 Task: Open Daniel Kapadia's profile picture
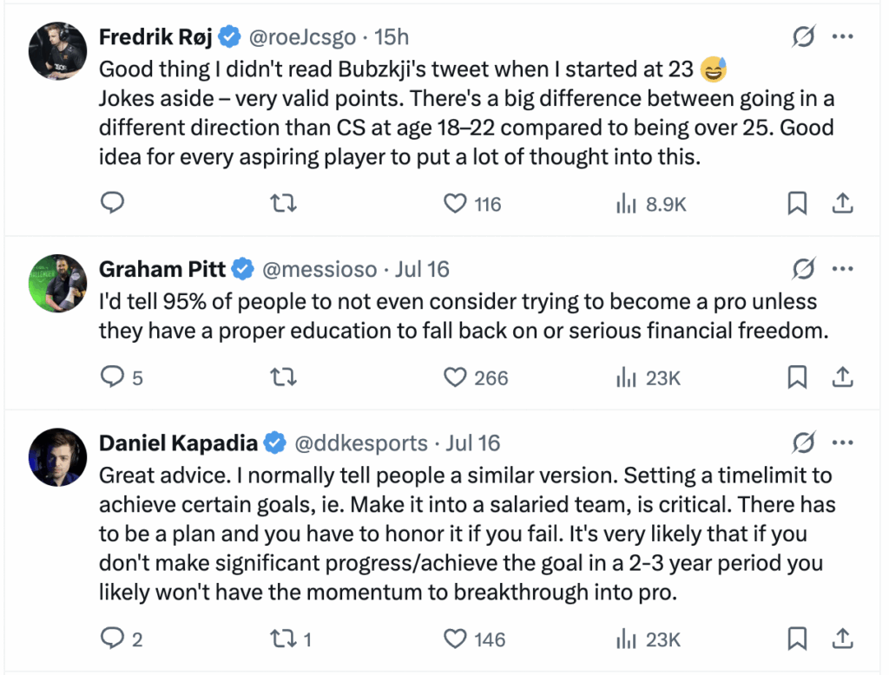pyautogui.click(x=58, y=457)
